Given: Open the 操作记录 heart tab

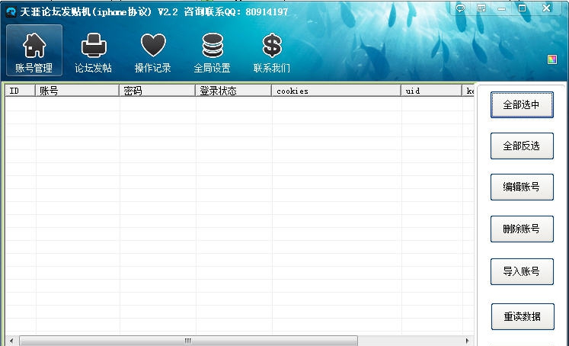Looking at the screenshot, I should point(153,53).
